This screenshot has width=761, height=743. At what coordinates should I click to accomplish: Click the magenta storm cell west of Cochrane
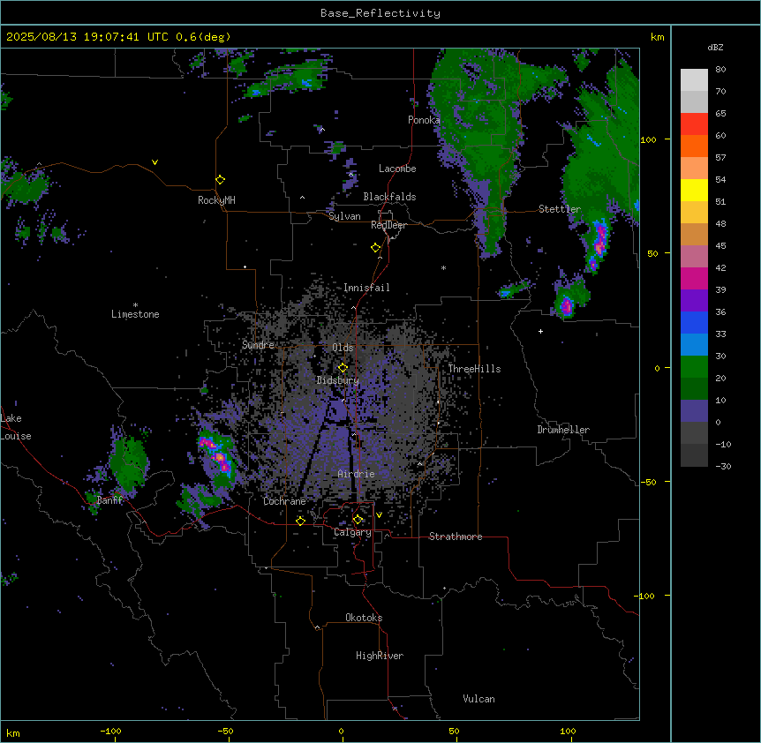point(219,456)
